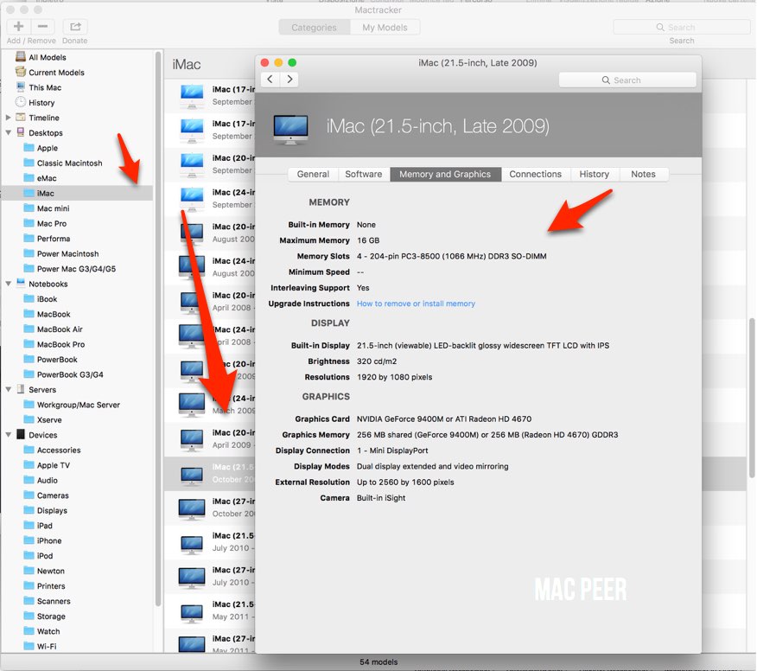Viewport: 757px width, 671px height.
Task: Open the Notes tab
Action: 644,175
